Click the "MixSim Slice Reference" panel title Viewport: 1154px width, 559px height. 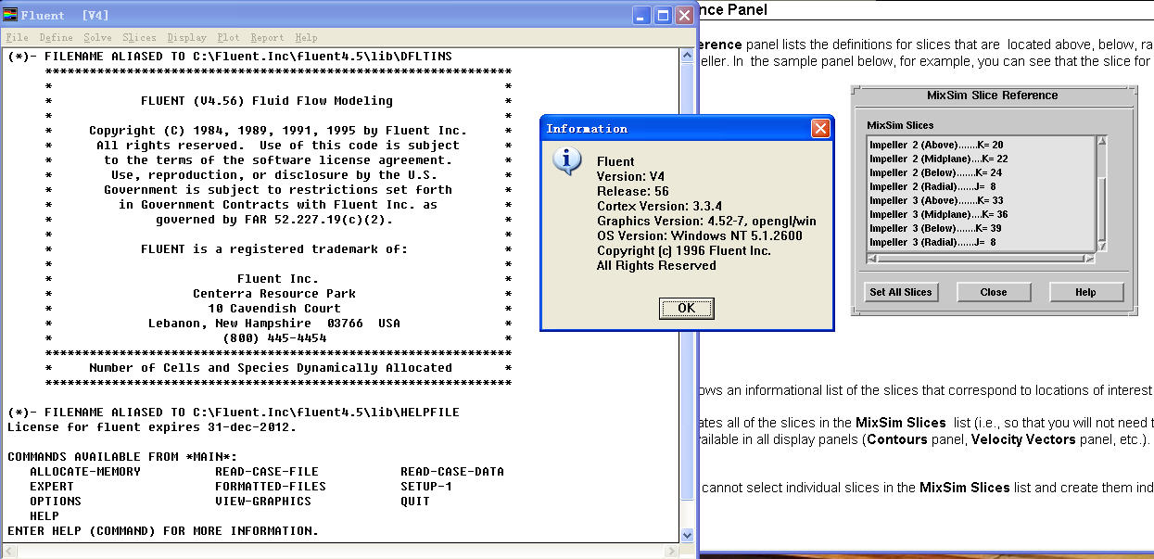coord(992,95)
